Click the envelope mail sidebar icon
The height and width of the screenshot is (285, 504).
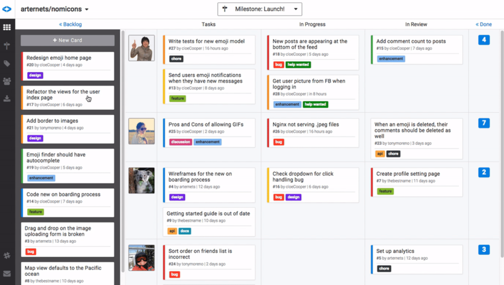coord(7,274)
